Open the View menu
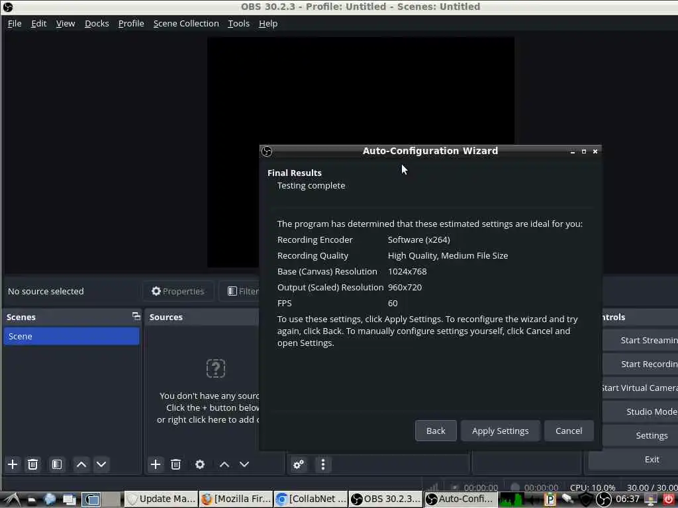Image resolution: width=678 pixels, height=508 pixels. [66, 24]
